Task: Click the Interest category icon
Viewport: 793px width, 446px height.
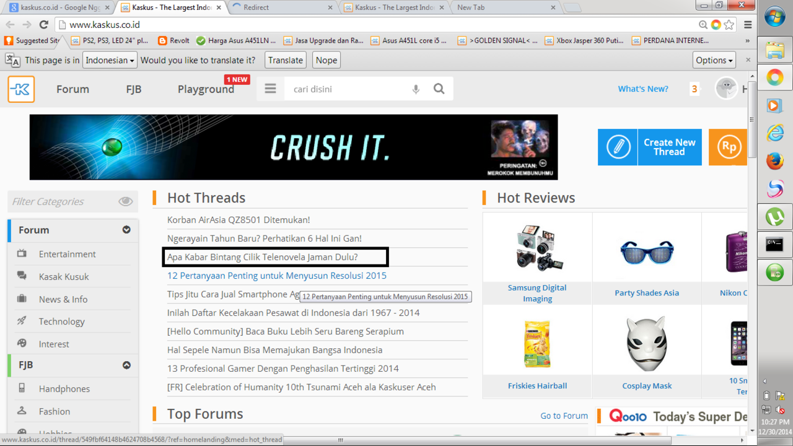Action: point(22,343)
